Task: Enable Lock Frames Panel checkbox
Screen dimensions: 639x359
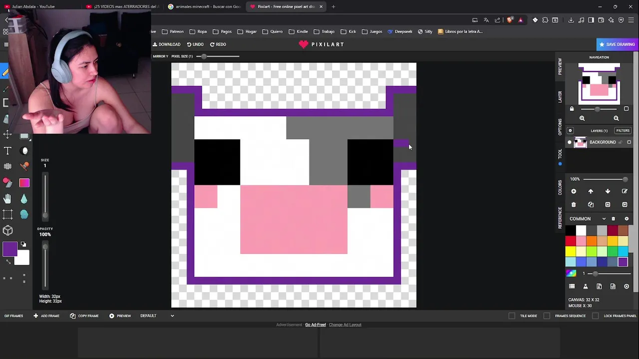Action: click(x=595, y=316)
